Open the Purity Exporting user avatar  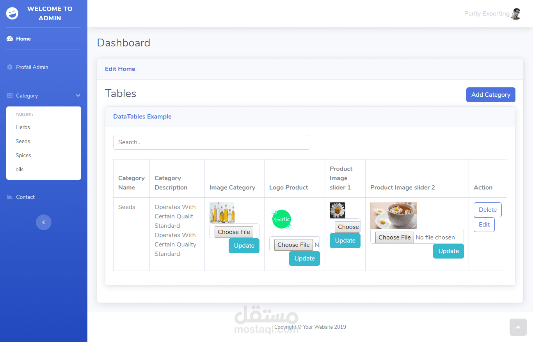coord(516,14)
